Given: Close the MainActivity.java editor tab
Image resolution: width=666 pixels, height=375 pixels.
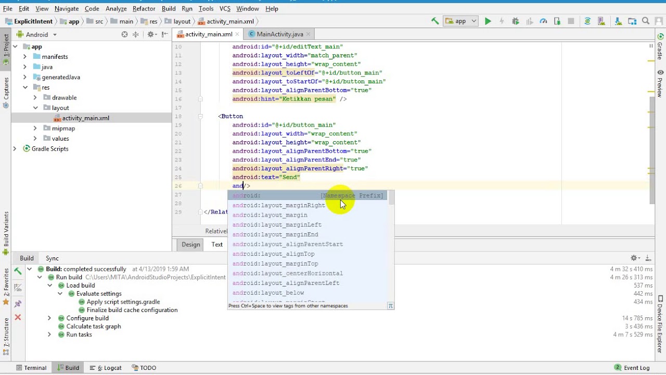Looking at the screenshot, I should (x=308, y=34).
